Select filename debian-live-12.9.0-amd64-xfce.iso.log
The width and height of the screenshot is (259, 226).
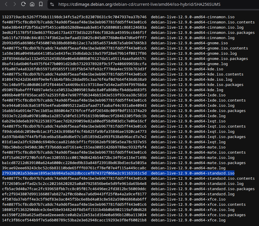[193, 210]
